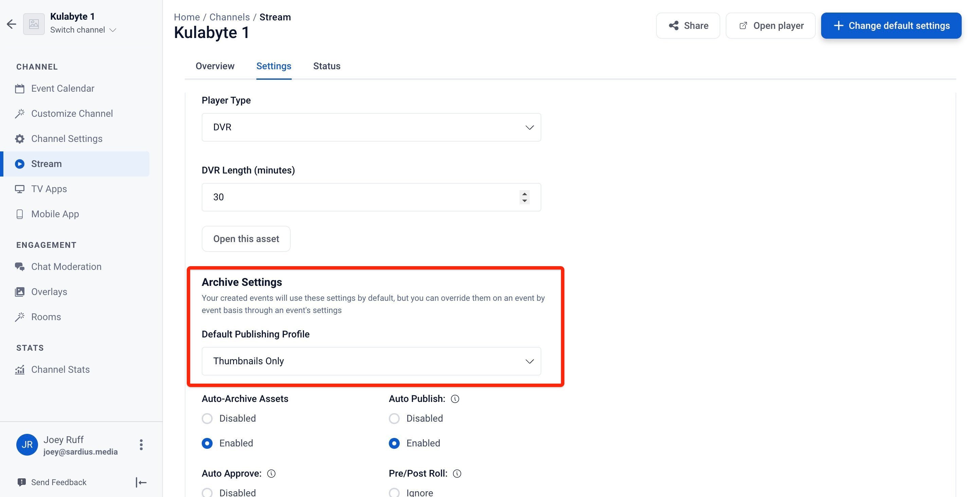Open the user options kebab menu
This screenshot has width=978, height=497.
pos(141,445)
